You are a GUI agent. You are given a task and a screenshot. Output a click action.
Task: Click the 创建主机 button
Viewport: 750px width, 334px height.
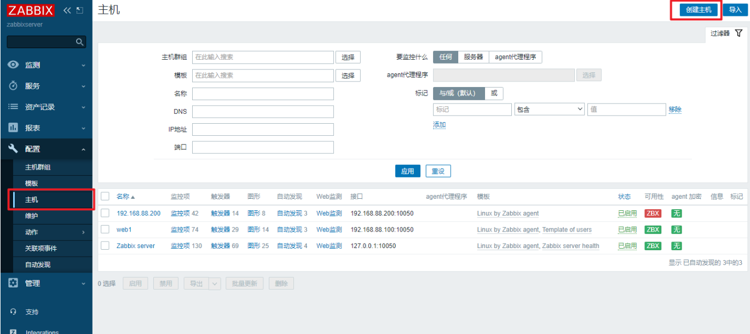699,10
